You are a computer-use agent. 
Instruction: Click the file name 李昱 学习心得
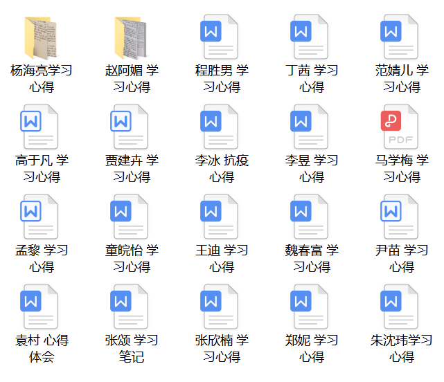click(x=312, y=169)
